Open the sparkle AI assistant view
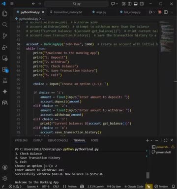This screenshot has width=177, height=189. tap(5, 92)
